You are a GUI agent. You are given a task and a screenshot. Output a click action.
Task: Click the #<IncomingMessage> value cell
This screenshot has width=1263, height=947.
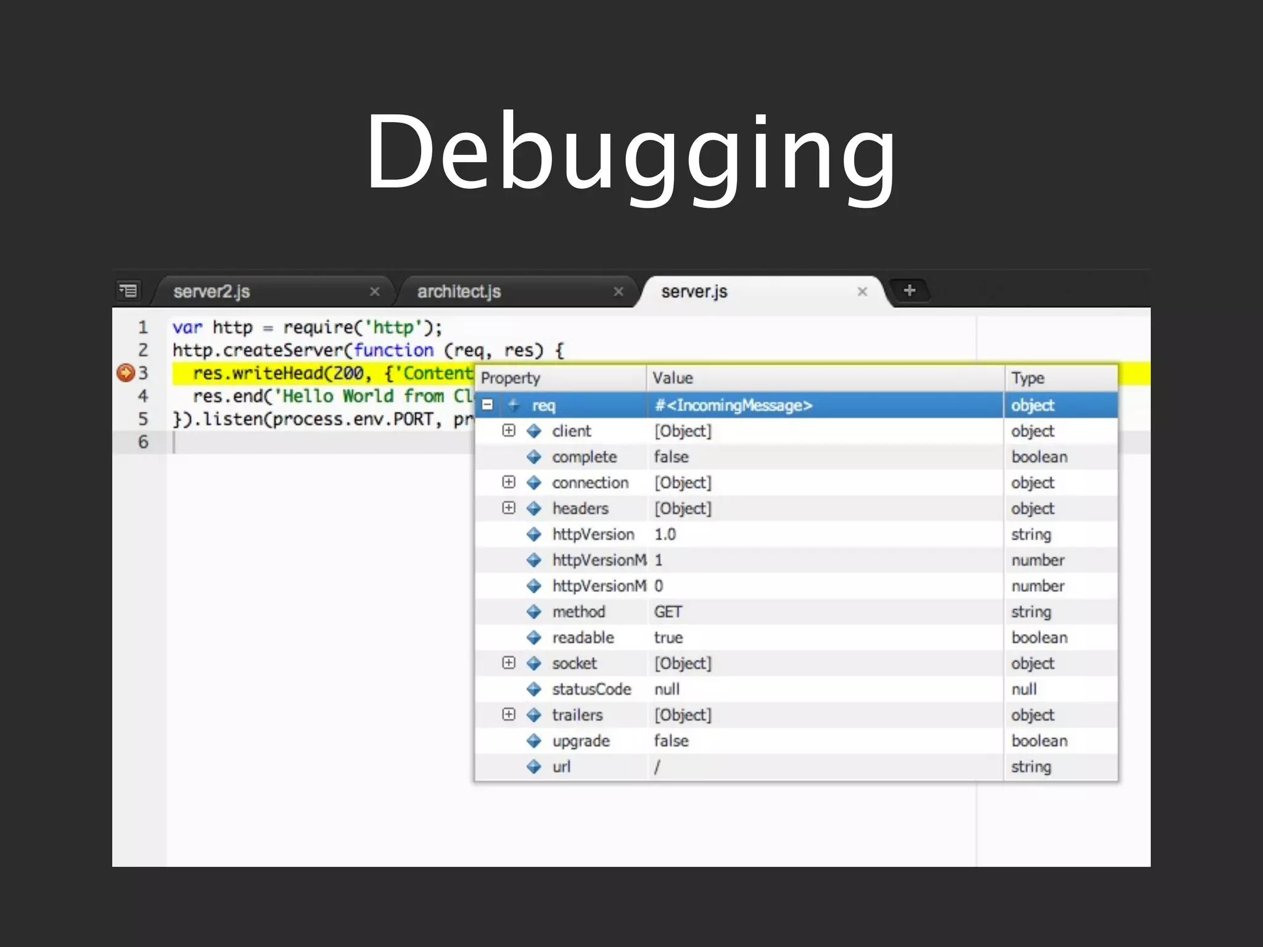click(825, 405)
